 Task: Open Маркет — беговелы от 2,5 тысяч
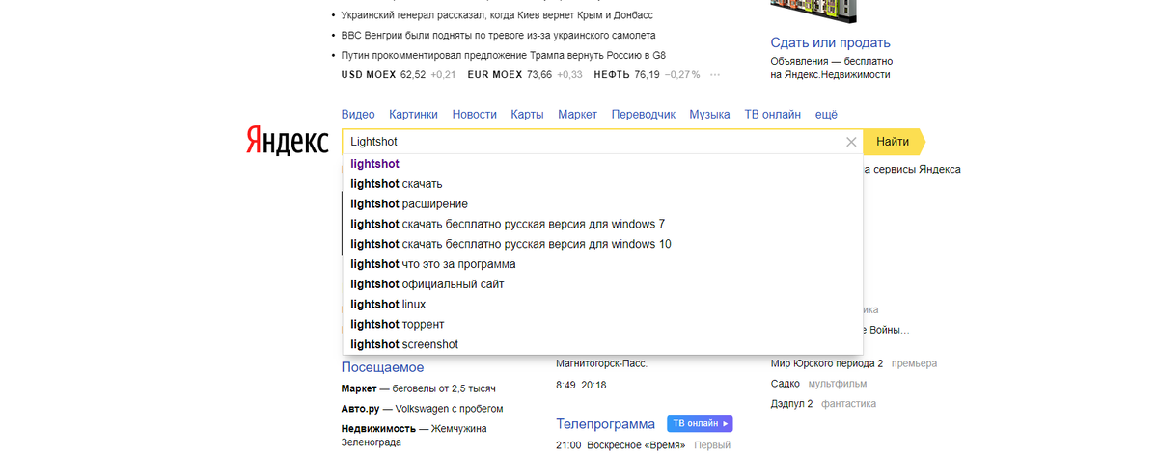pyautogui.click(x=418, y=388)
